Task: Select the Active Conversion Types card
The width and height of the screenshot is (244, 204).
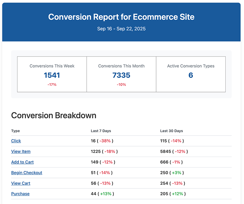Action: (191, 74)
